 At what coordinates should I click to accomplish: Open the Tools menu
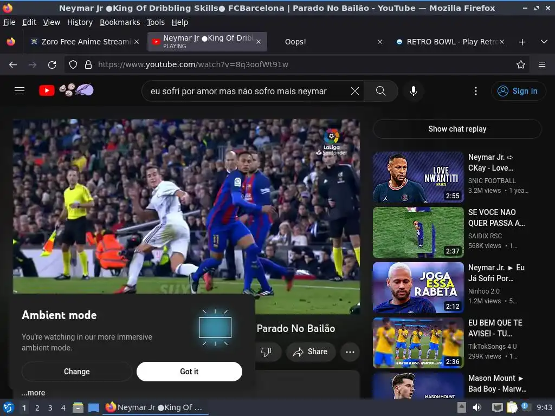pos(156,22)
